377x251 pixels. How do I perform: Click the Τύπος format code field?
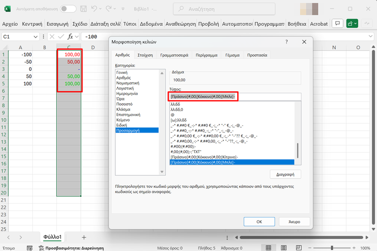tap(235, 96)
